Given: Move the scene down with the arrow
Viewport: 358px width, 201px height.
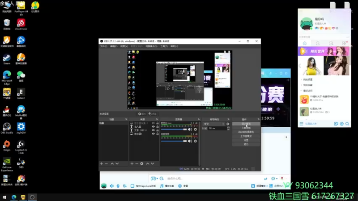Looking at the screenshot, I should pos(117,163).
